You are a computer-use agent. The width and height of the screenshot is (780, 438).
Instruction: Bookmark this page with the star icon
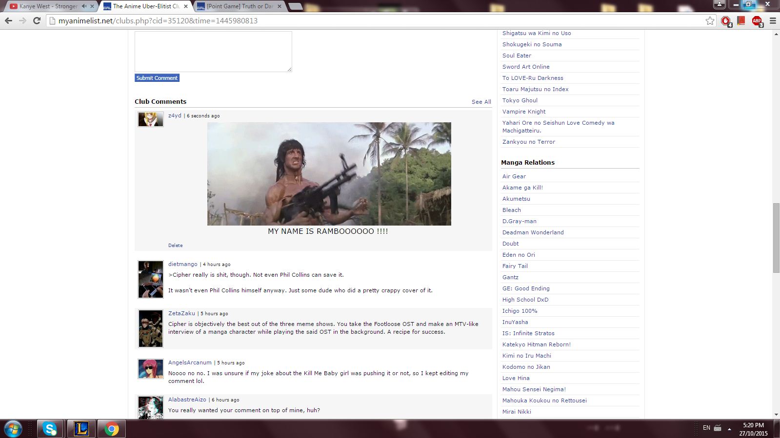tap(710, 20)
